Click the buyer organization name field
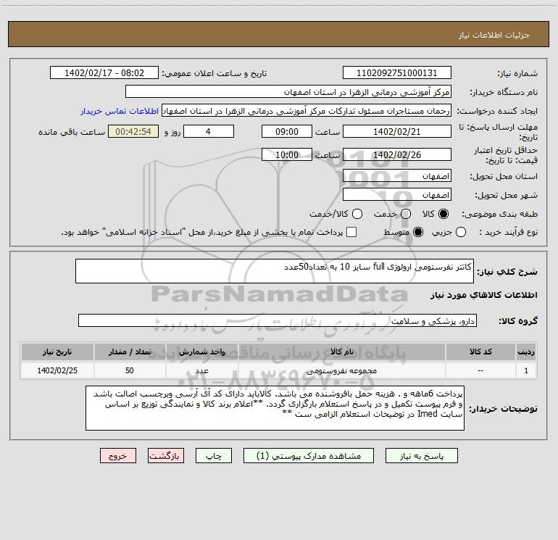The height and width of the screenshot is (540, 558). (x=288, y=92)
